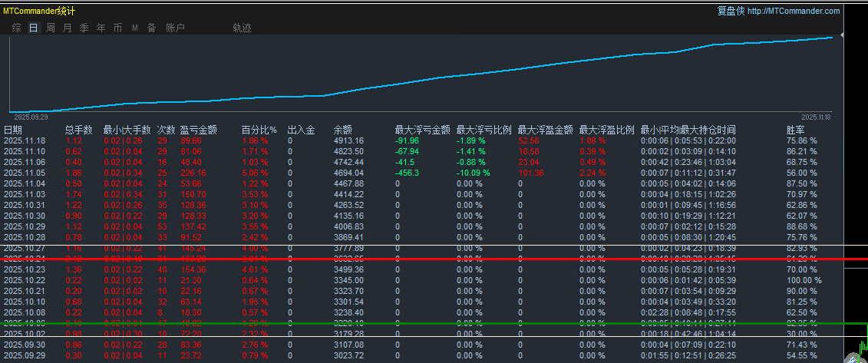
Task: Click the 复盘侠 brand label
Action: click(x=731, y=11)
